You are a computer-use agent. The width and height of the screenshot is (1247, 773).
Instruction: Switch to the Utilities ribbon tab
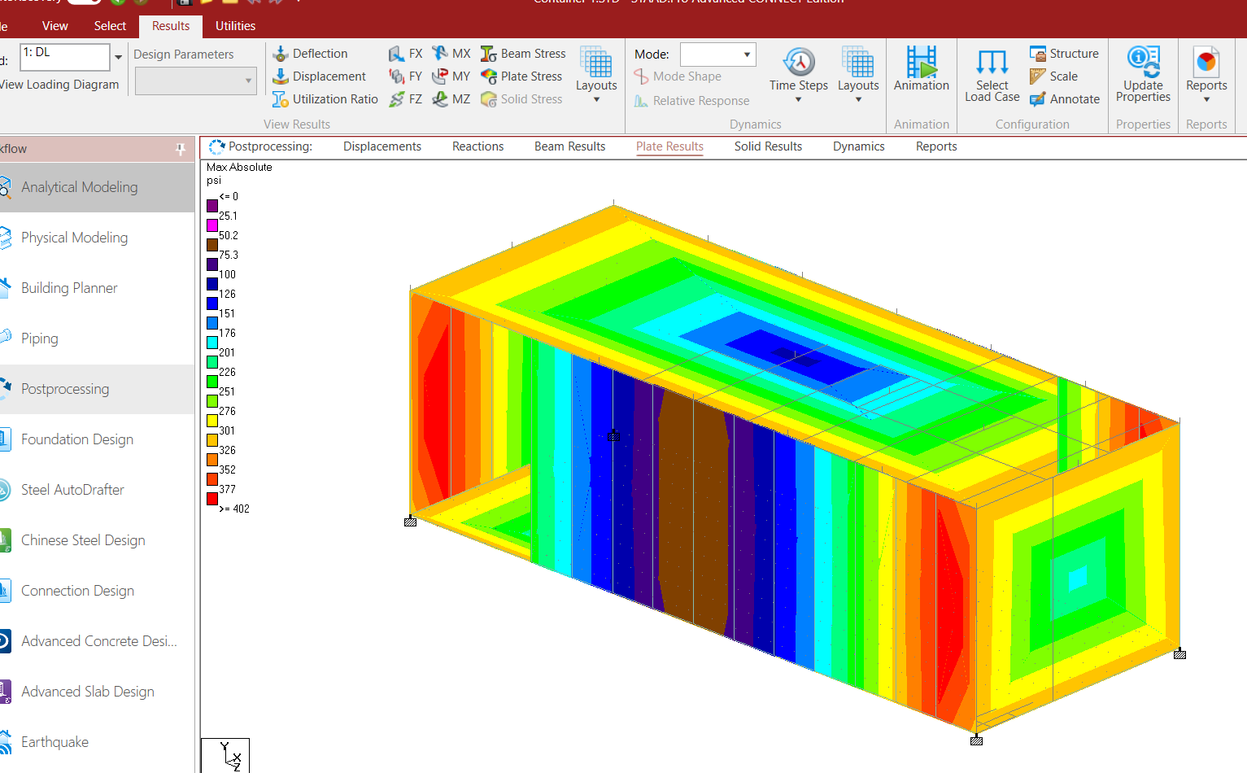point(235,26)
